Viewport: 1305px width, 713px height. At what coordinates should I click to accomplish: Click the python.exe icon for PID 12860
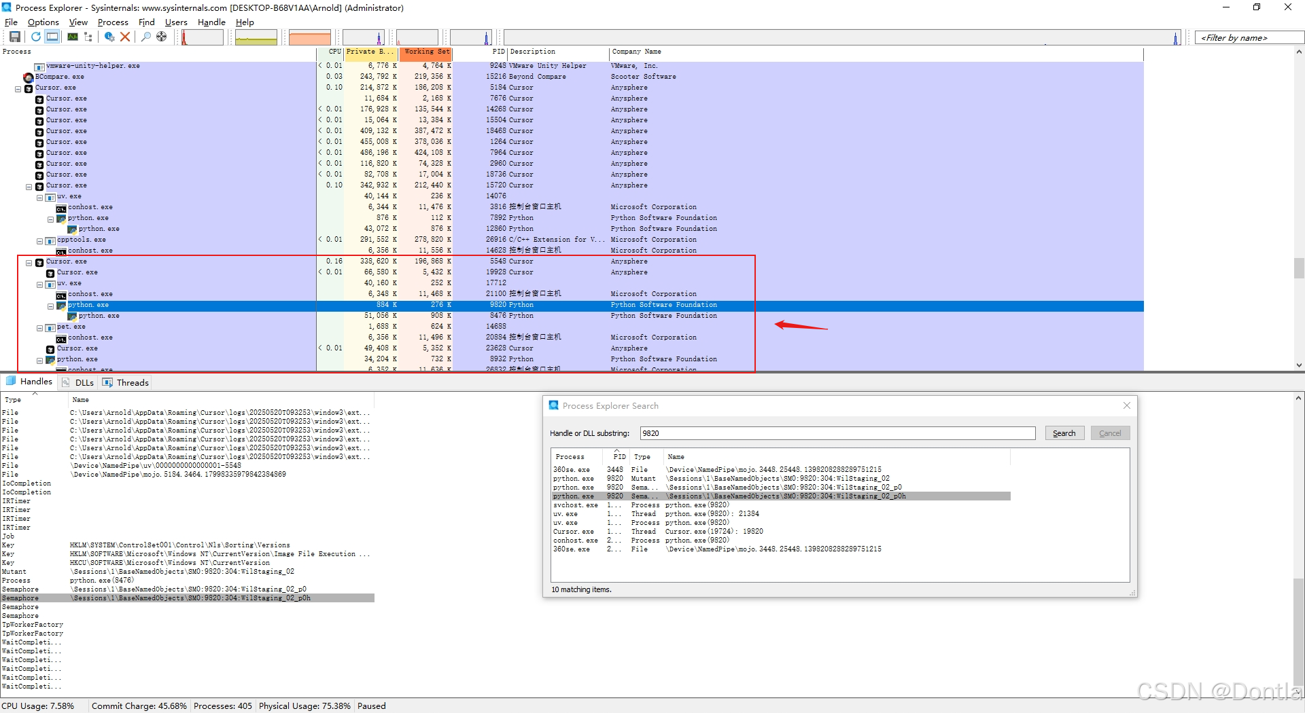point(72,230)
